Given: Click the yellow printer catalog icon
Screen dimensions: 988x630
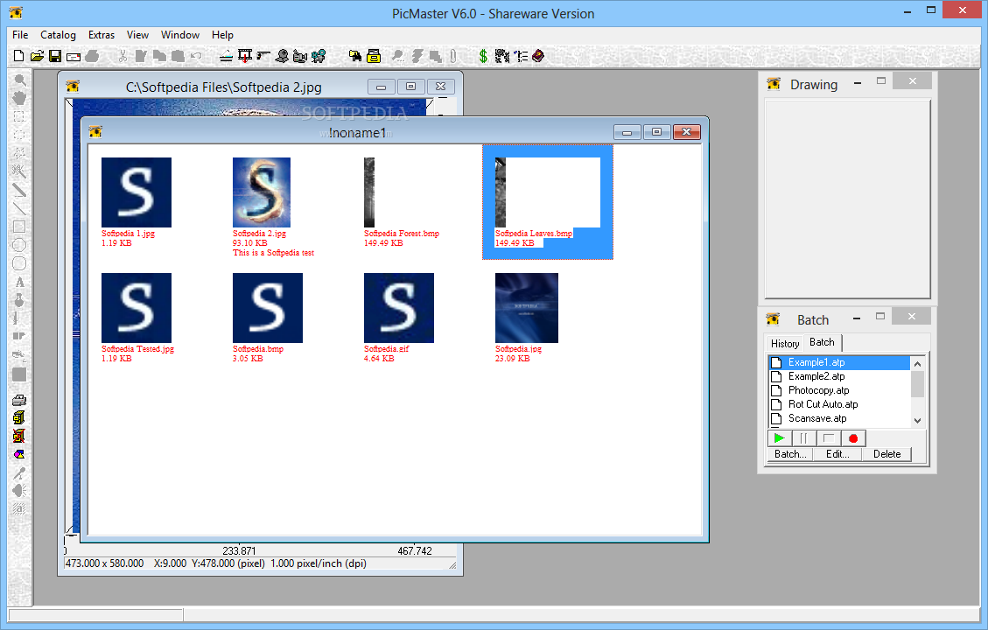Looking at the screenshot, I should [x=374, y=56].
